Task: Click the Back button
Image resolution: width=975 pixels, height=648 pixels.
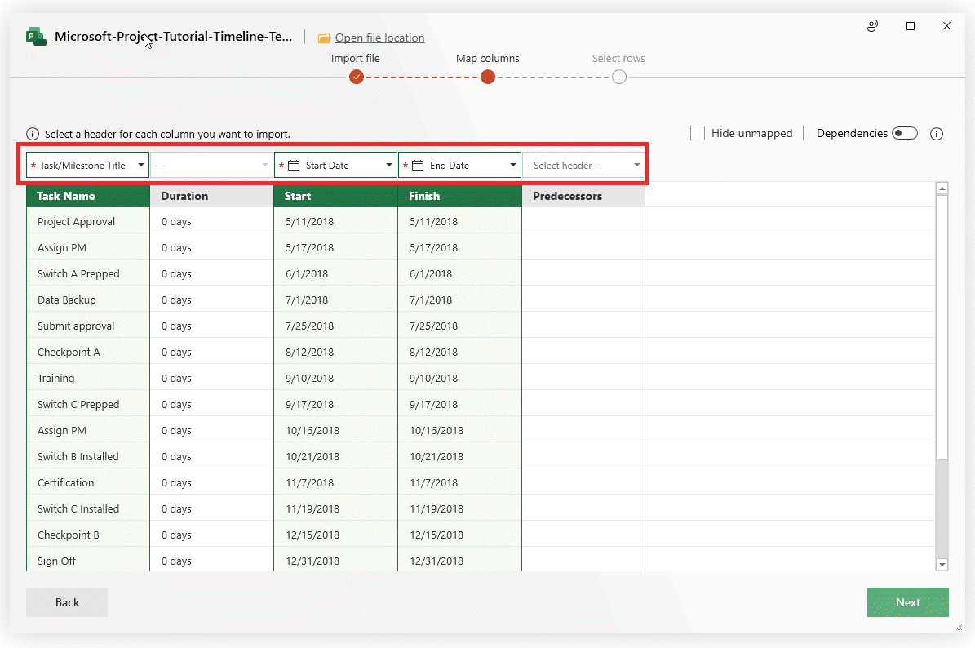Action: [x=66, y=602]
